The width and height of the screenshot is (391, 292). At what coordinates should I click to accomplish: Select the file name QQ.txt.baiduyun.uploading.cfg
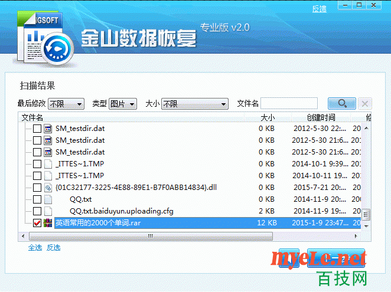point(122,211)
